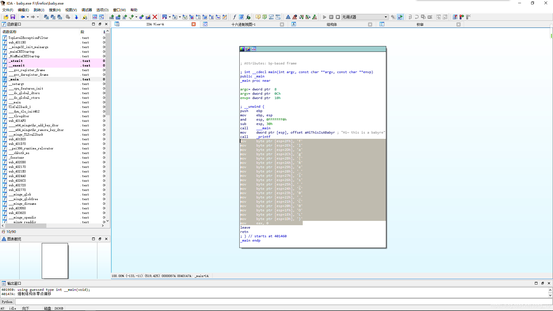Open the 搜索(H) menu
Viewport: 553px width, 311px height.
click(x=54, y=10)
